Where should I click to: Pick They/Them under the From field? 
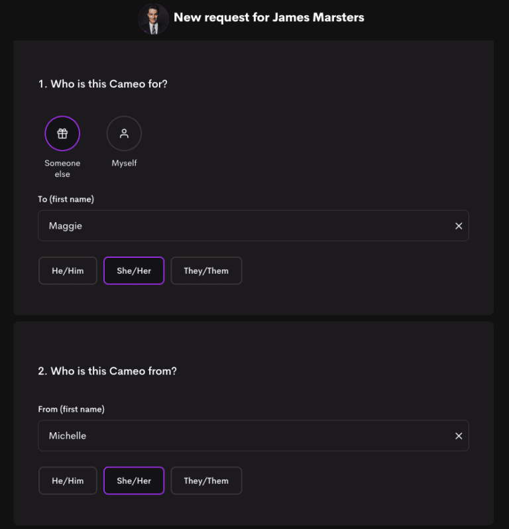[x=206, y=481]
